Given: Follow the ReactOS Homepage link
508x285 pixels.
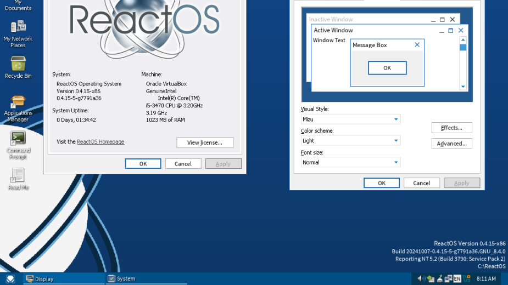Looking at the screenshot, I should tap(101, 142).
